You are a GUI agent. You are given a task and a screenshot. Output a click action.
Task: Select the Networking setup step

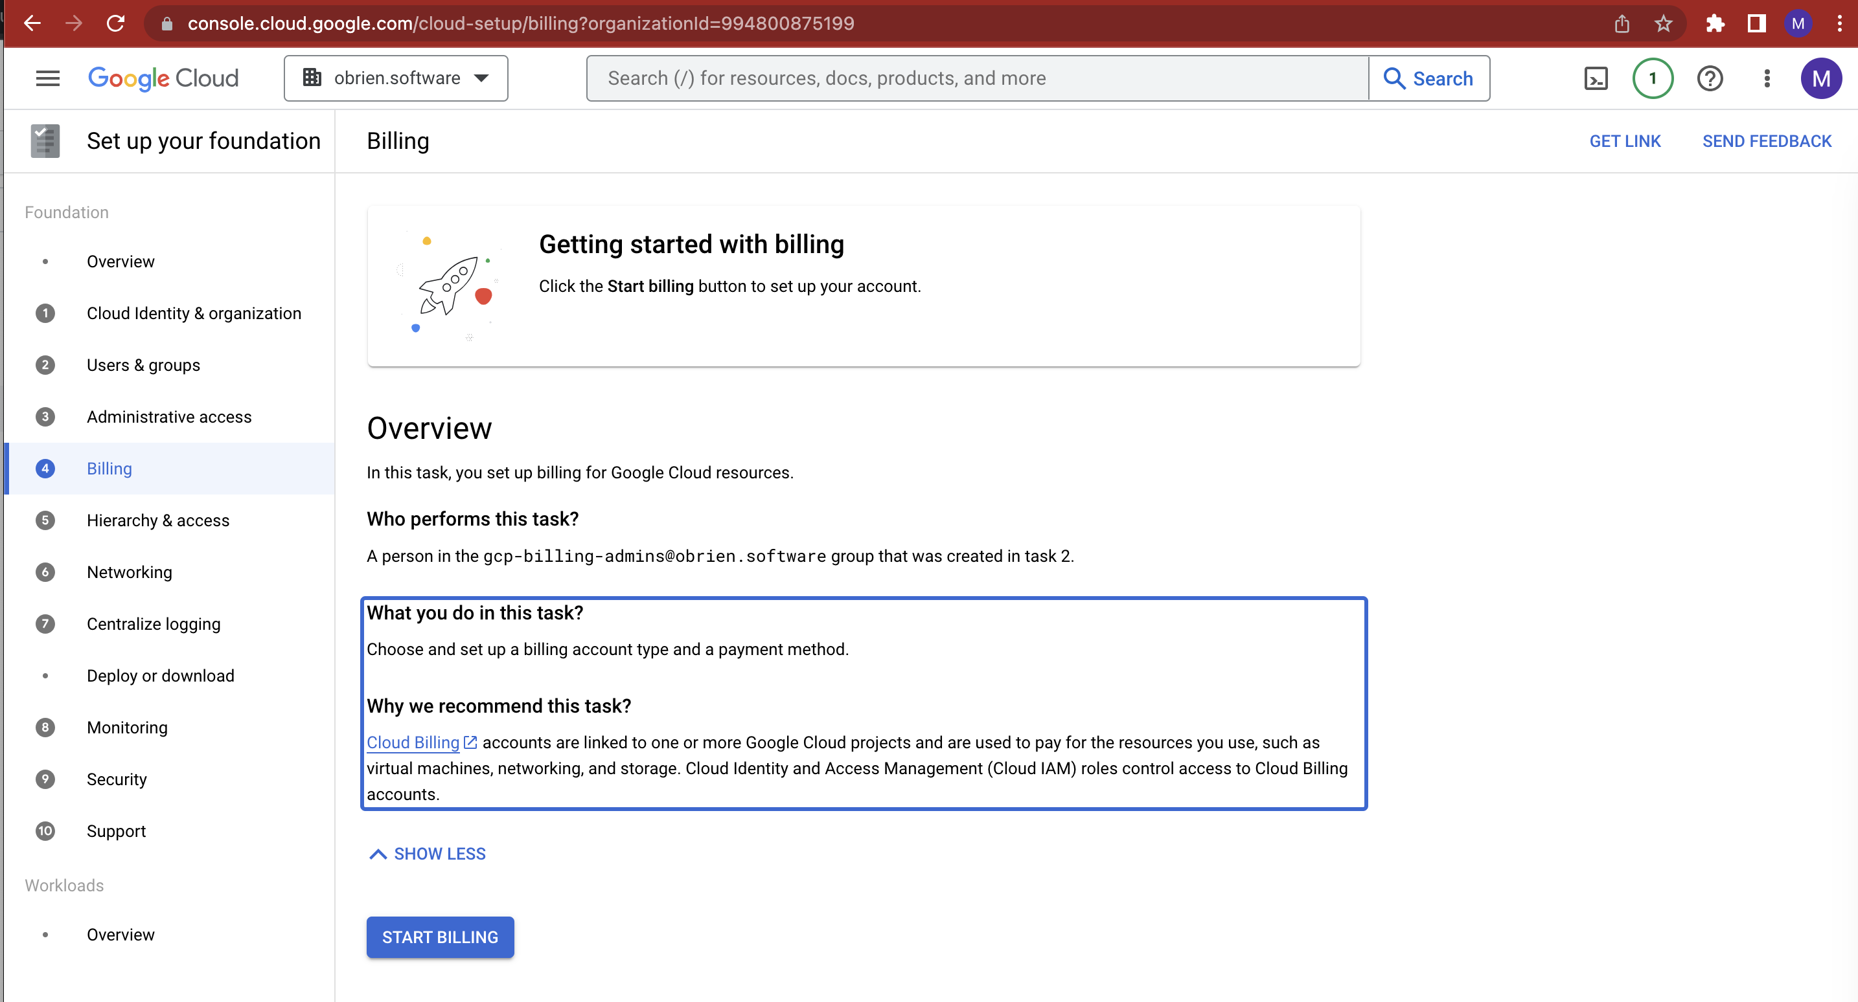point(129,572)
